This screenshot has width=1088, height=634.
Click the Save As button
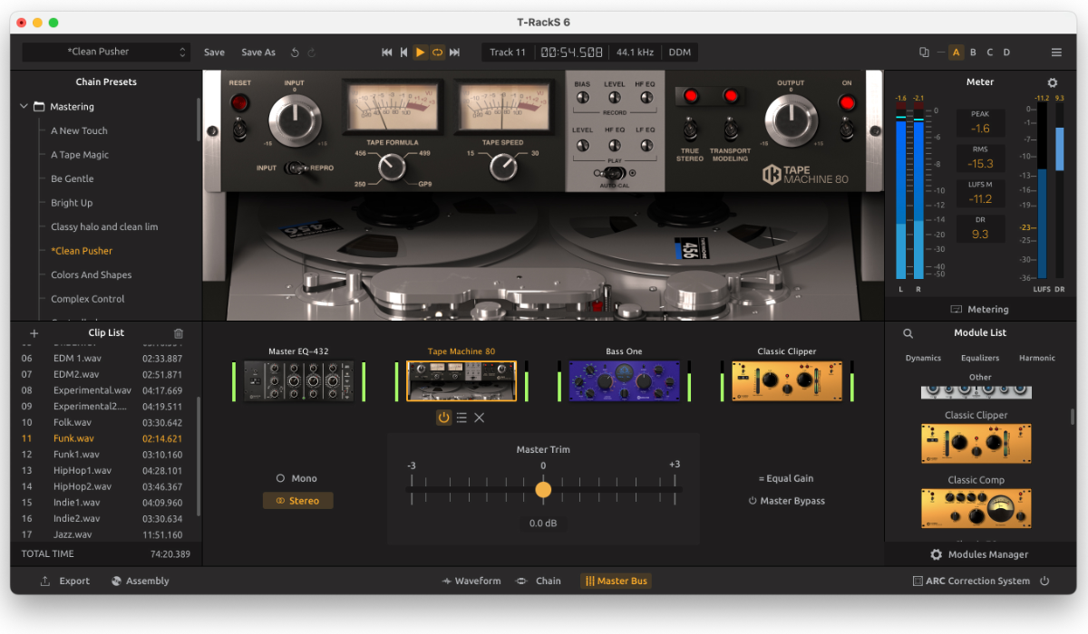click(x=258, y=53)
